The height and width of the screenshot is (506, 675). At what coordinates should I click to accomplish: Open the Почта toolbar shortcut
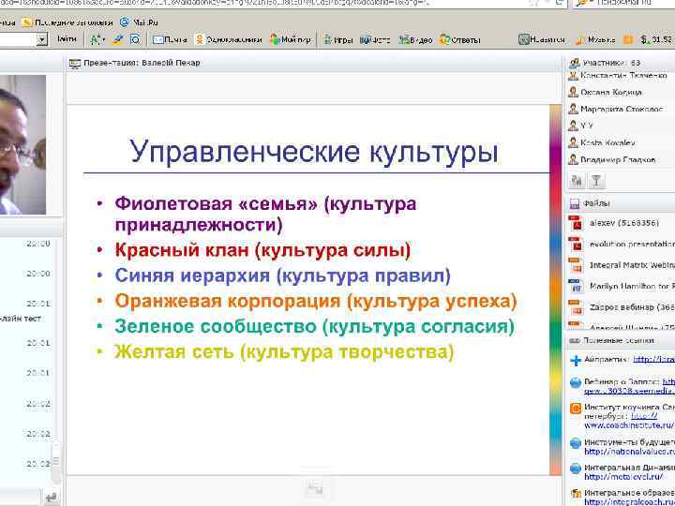pos(170,40)
